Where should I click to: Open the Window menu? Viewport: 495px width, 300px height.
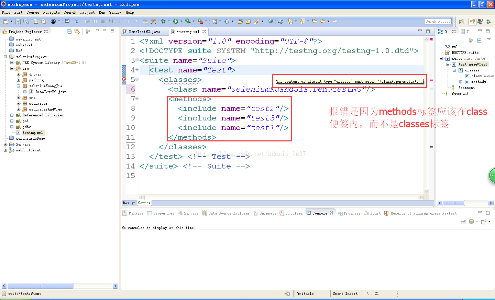pyautogui.click(x=115, y=12)
